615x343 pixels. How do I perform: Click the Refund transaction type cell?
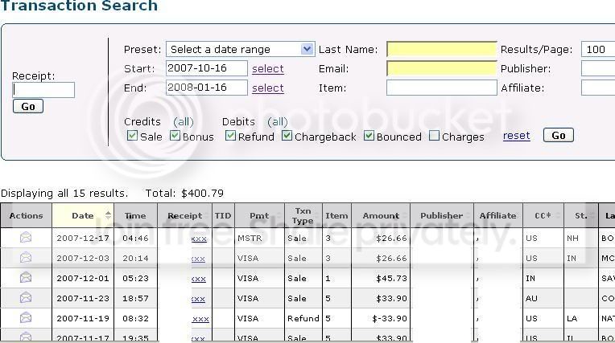[303, 318]
